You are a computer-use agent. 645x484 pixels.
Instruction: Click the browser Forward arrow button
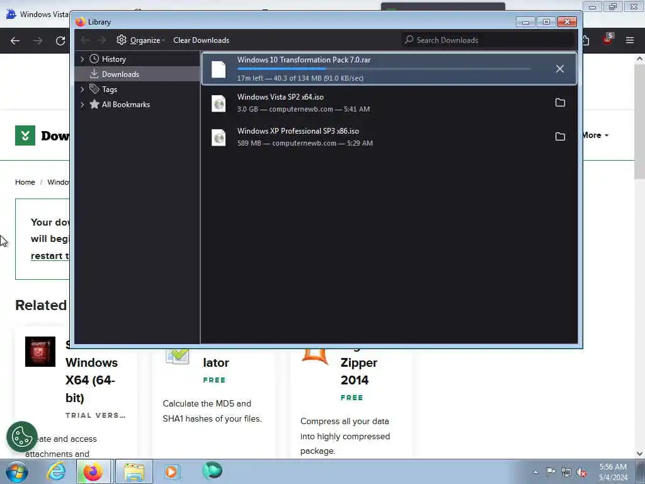(38, 40)
